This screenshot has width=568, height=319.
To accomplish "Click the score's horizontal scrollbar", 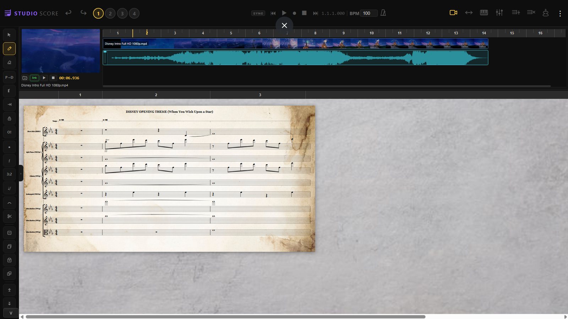I will tap(225, 317).
